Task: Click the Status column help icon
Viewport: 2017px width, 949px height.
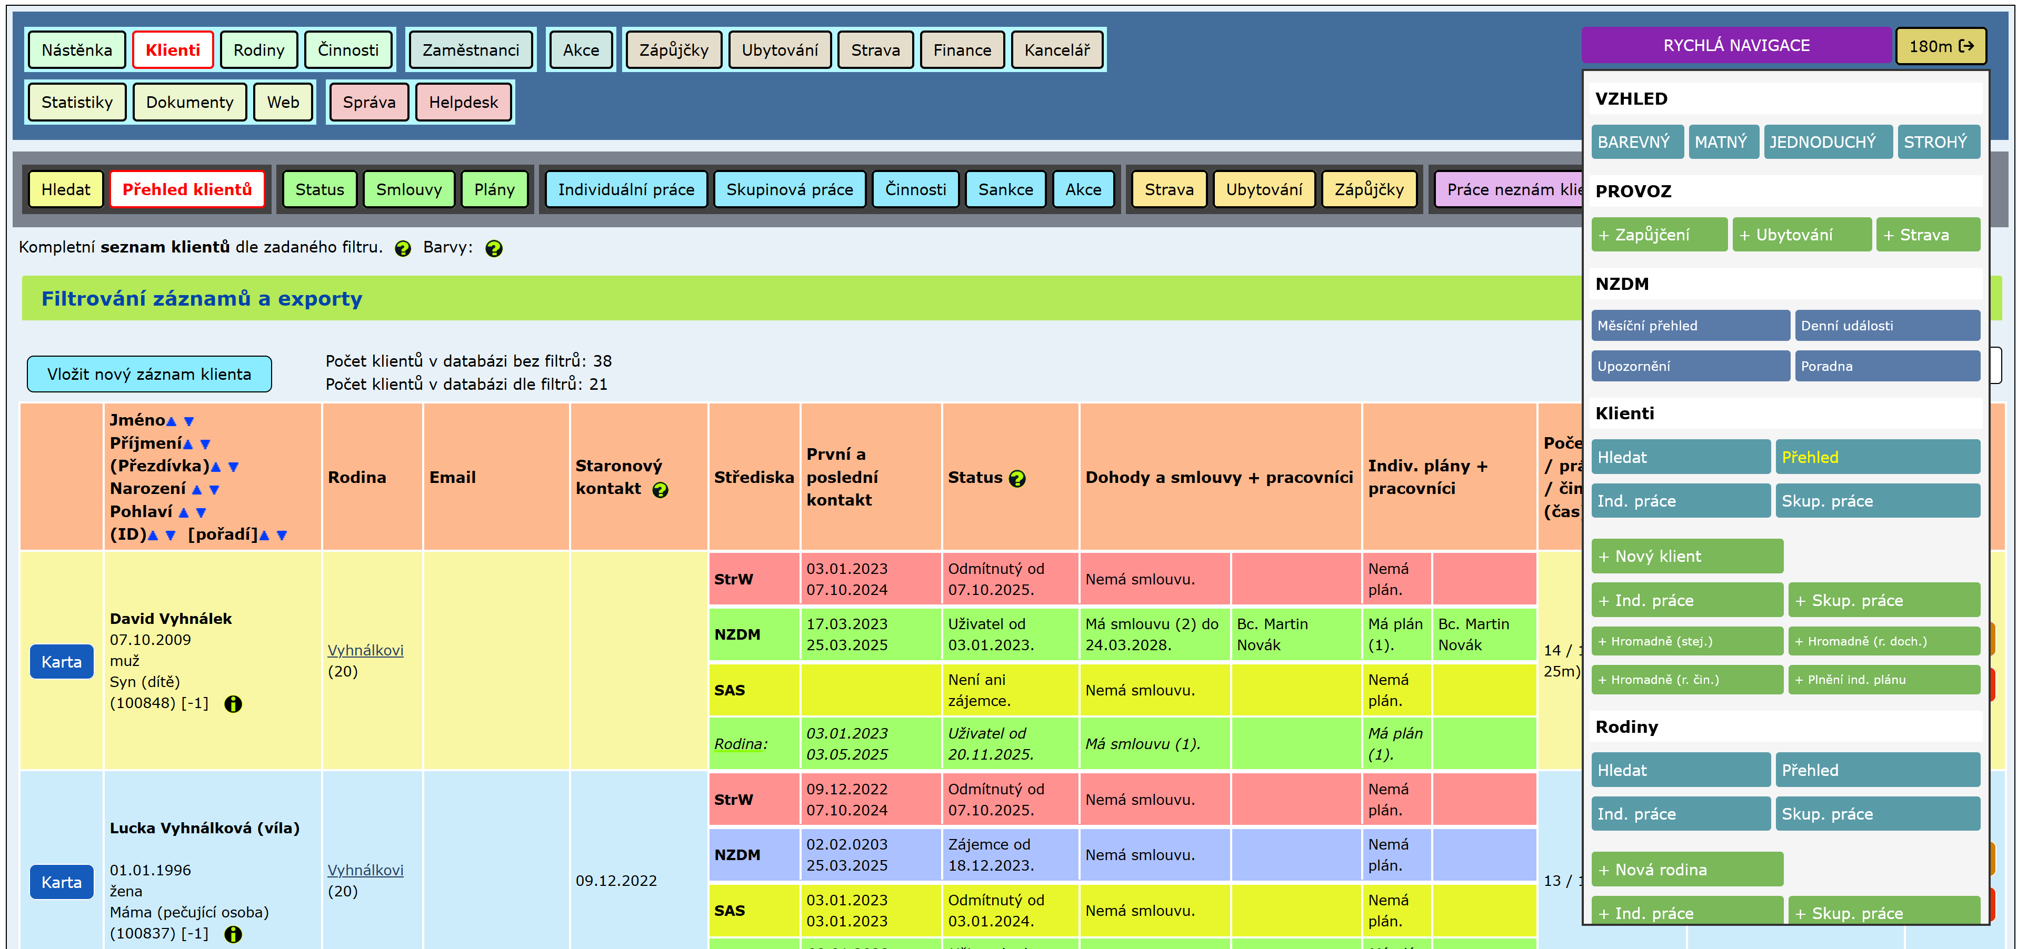Action: tap(1016, 479)
